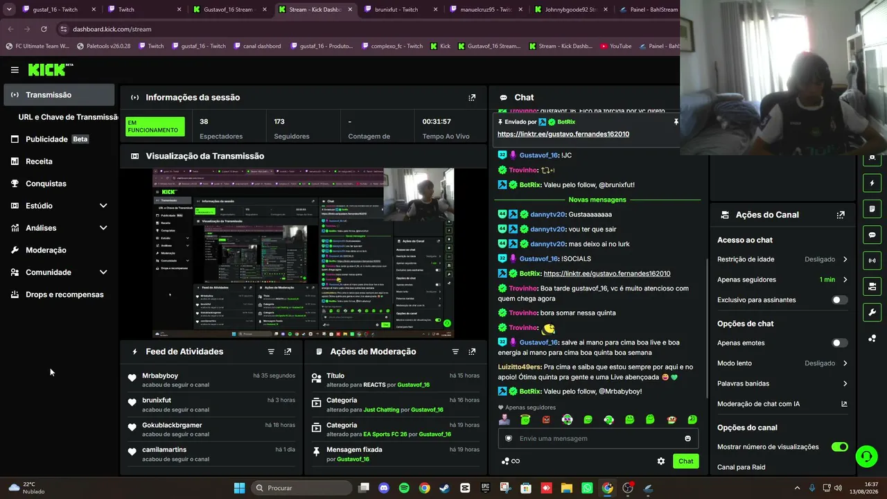887x499 pixels.
Task: Click the EM FUNCIONAMENTO status badge
Action: [155, 126]
